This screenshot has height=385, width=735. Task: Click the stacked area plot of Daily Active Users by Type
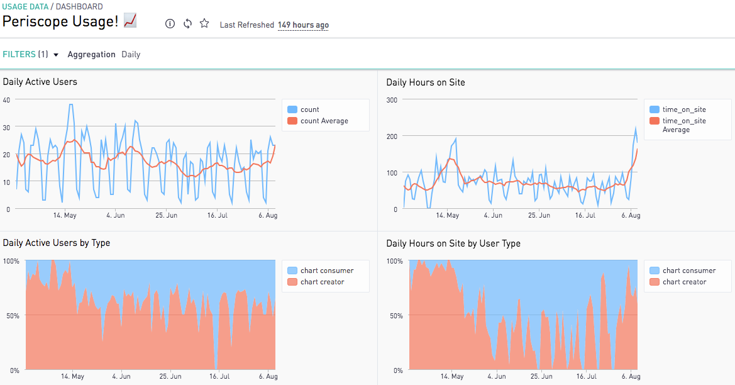pos(150,315)
